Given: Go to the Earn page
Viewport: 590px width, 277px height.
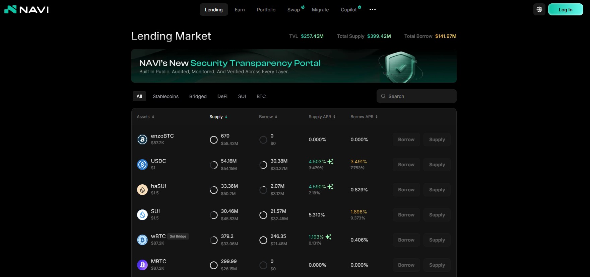Looking at the screenshot, I should click(x=240, y=10).
